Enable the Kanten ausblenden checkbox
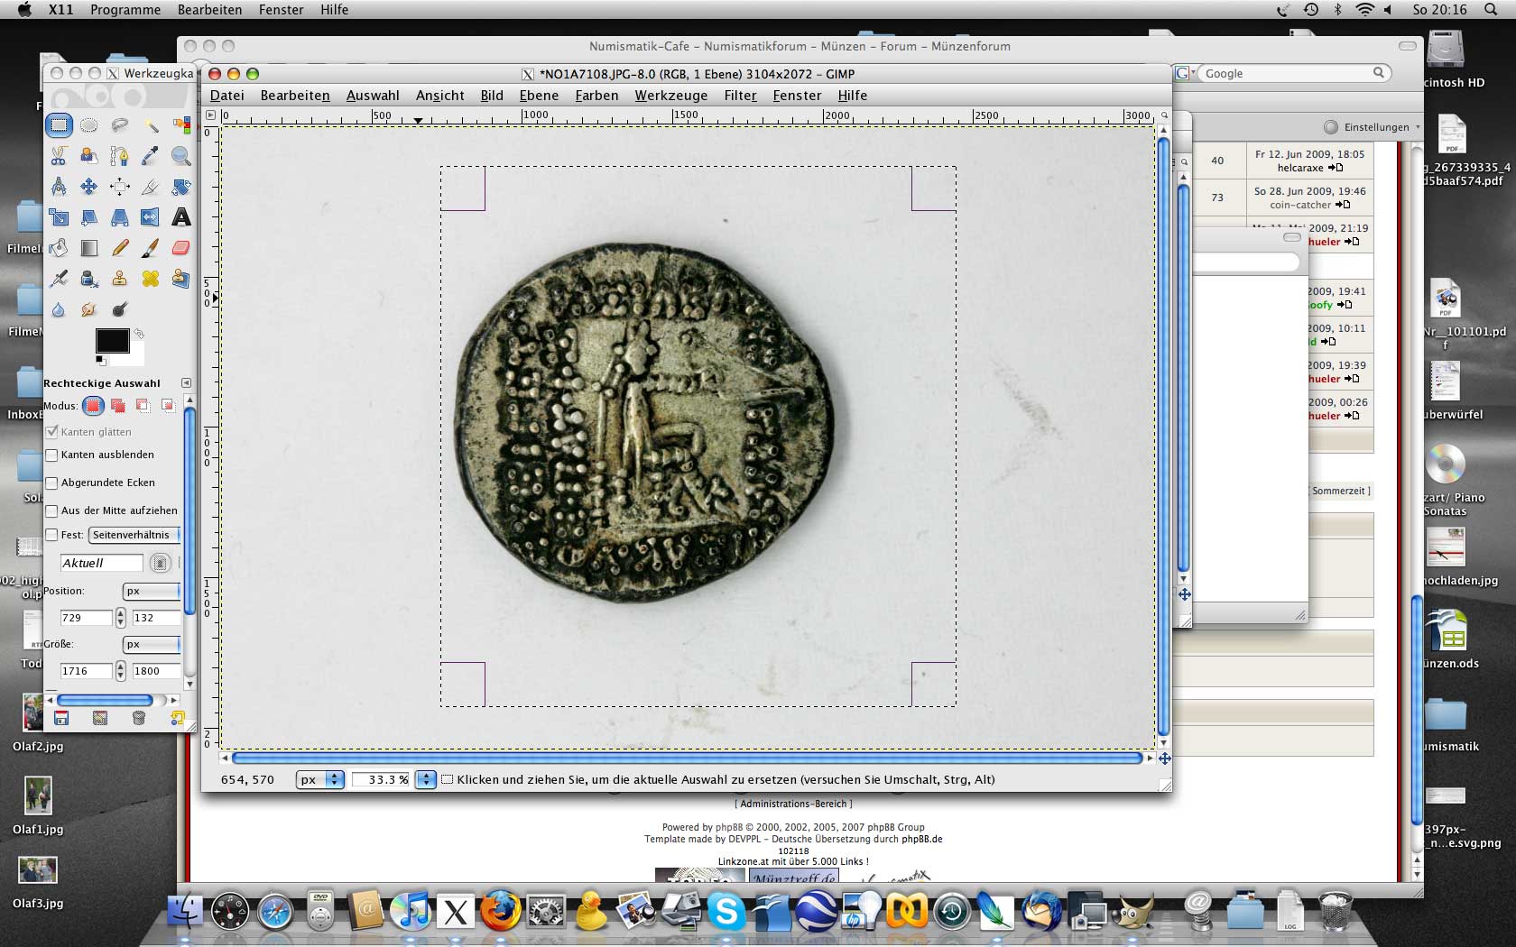Viewport: 1516px width, 947px height. point(52,455)
